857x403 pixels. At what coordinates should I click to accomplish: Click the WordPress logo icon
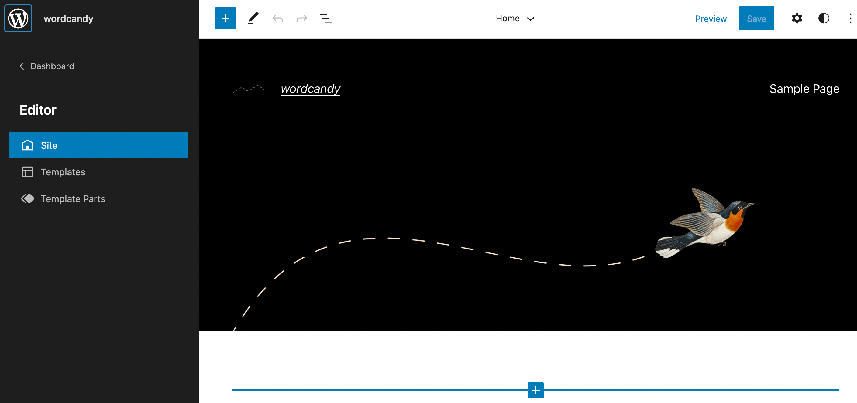18,18
